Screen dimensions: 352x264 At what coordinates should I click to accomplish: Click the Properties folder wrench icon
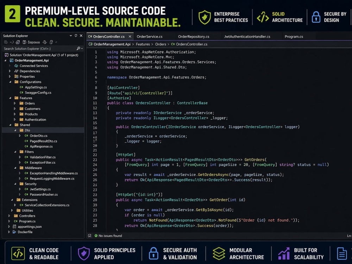click(x=16, y=76)
